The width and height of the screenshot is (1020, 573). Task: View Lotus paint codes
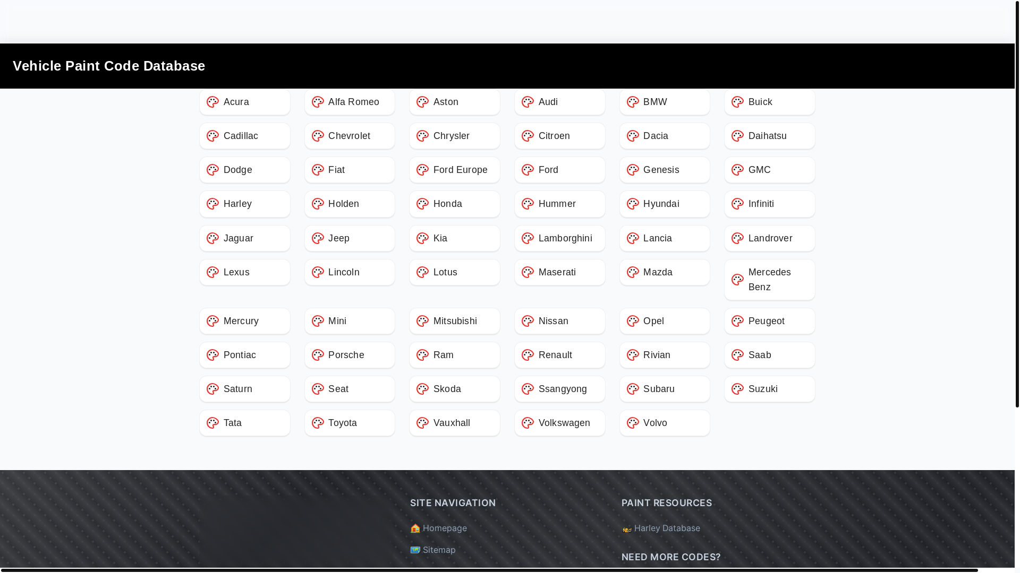click(455, 272)
